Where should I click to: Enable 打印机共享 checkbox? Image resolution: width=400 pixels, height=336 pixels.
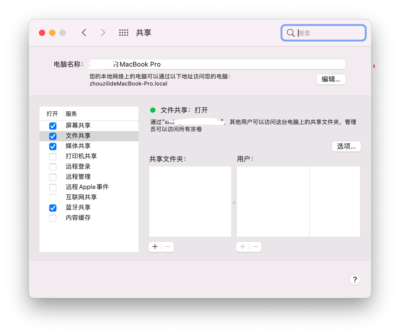pyautogui.click(x=53, y=156)
